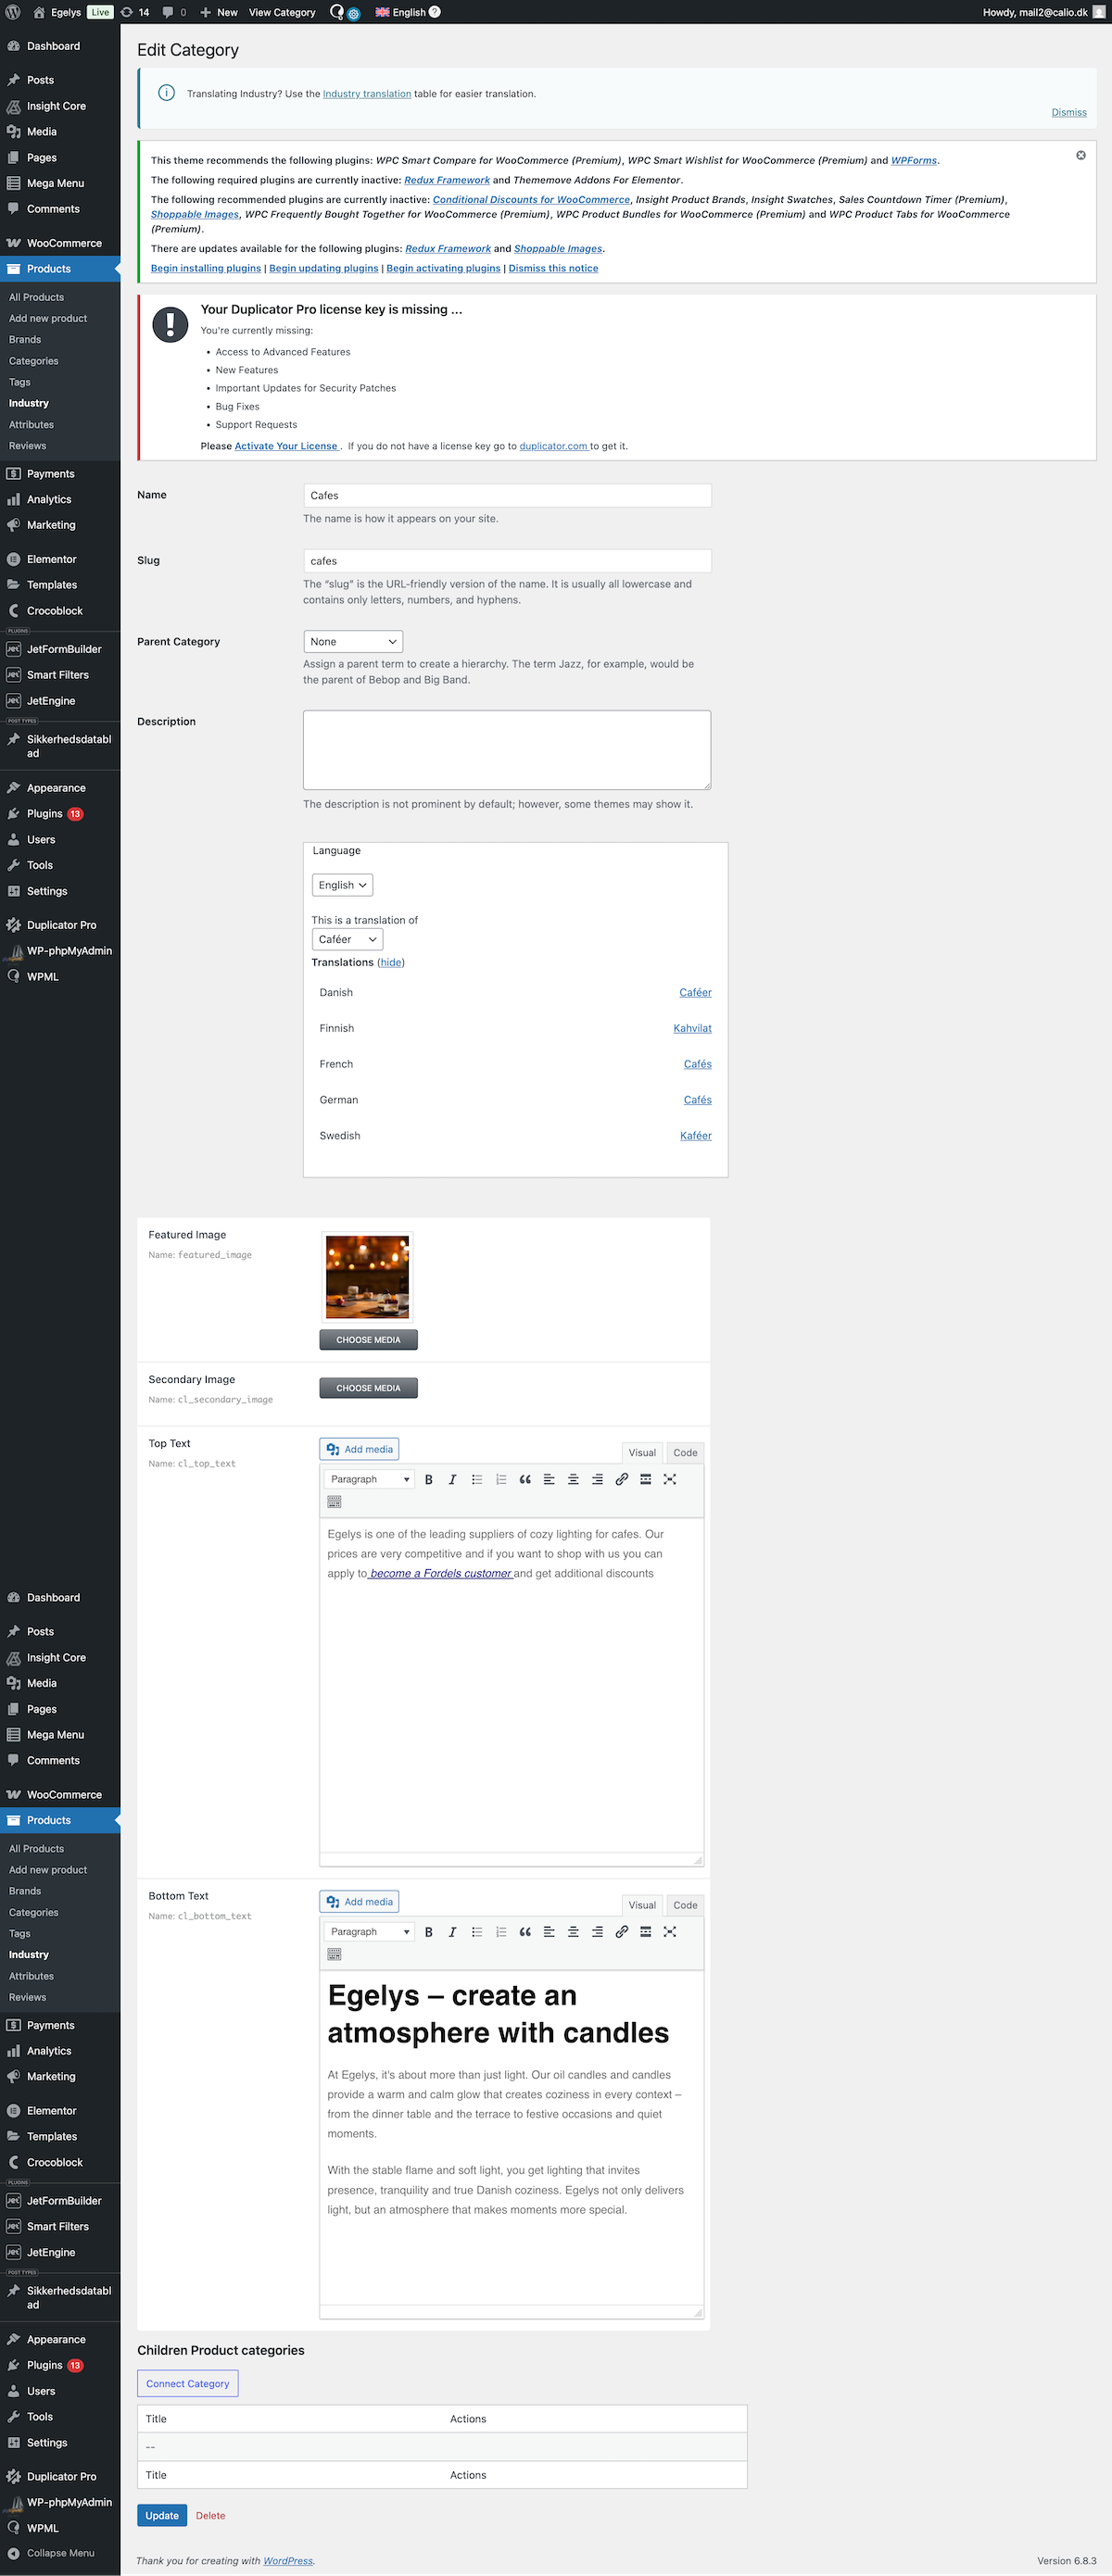Click the Update button
The image size is (1112, 2576).
tap(162, 2516)
